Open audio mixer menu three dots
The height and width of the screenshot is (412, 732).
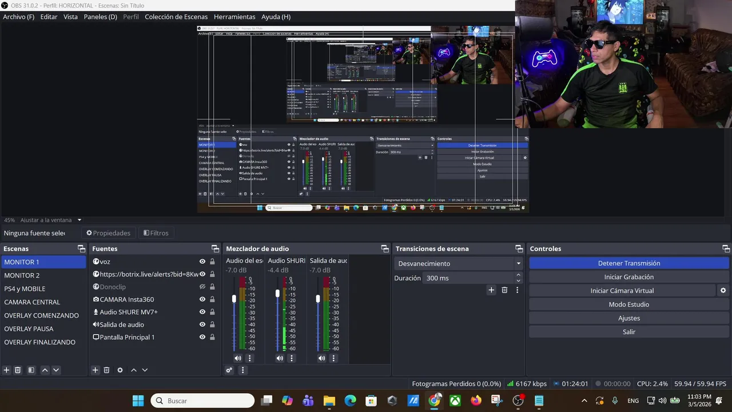242,370
